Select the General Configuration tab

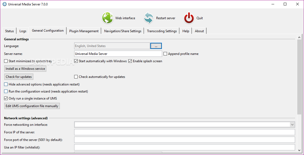coord(48,31)
